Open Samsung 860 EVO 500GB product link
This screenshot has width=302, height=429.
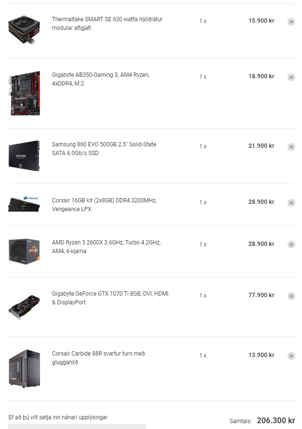pyautogui.click(x=104, y=149)
